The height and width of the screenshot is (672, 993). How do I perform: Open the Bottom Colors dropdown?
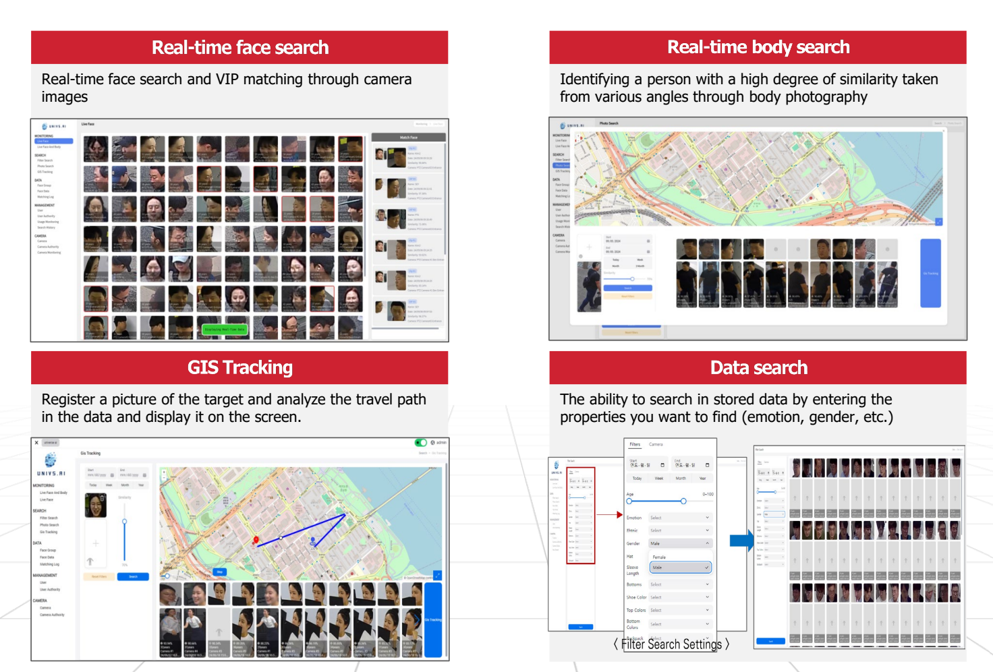(680, 624)
